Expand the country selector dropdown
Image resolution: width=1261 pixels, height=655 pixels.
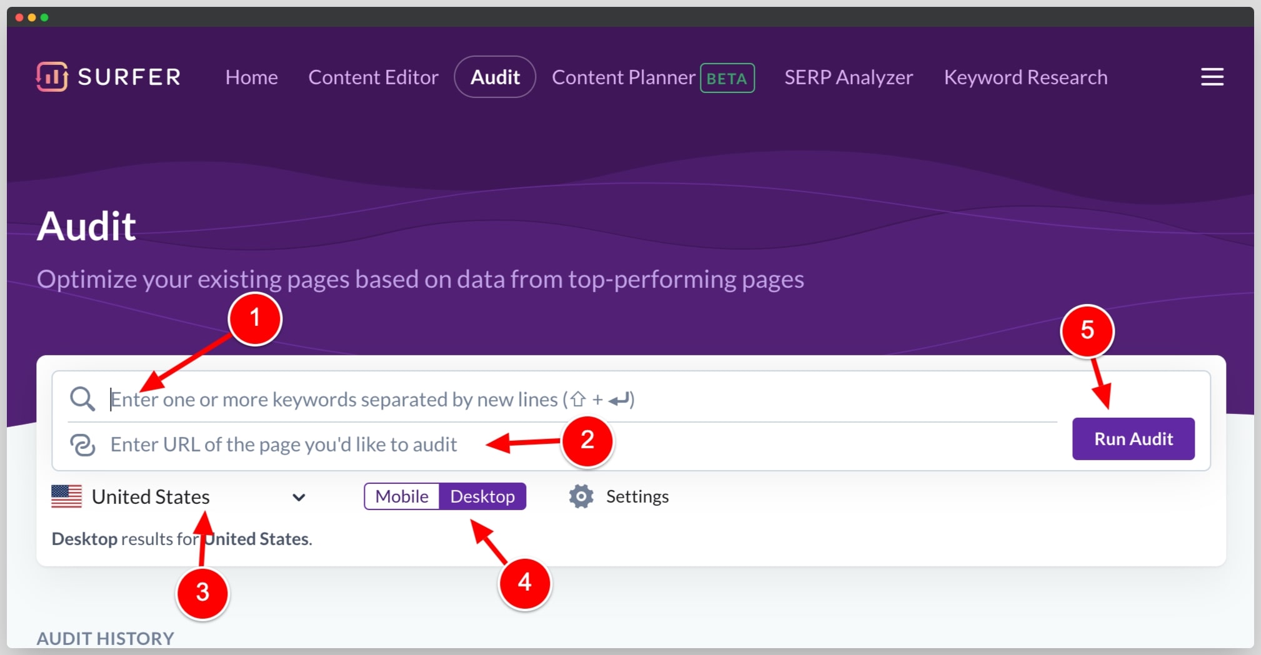click(299, 497)
